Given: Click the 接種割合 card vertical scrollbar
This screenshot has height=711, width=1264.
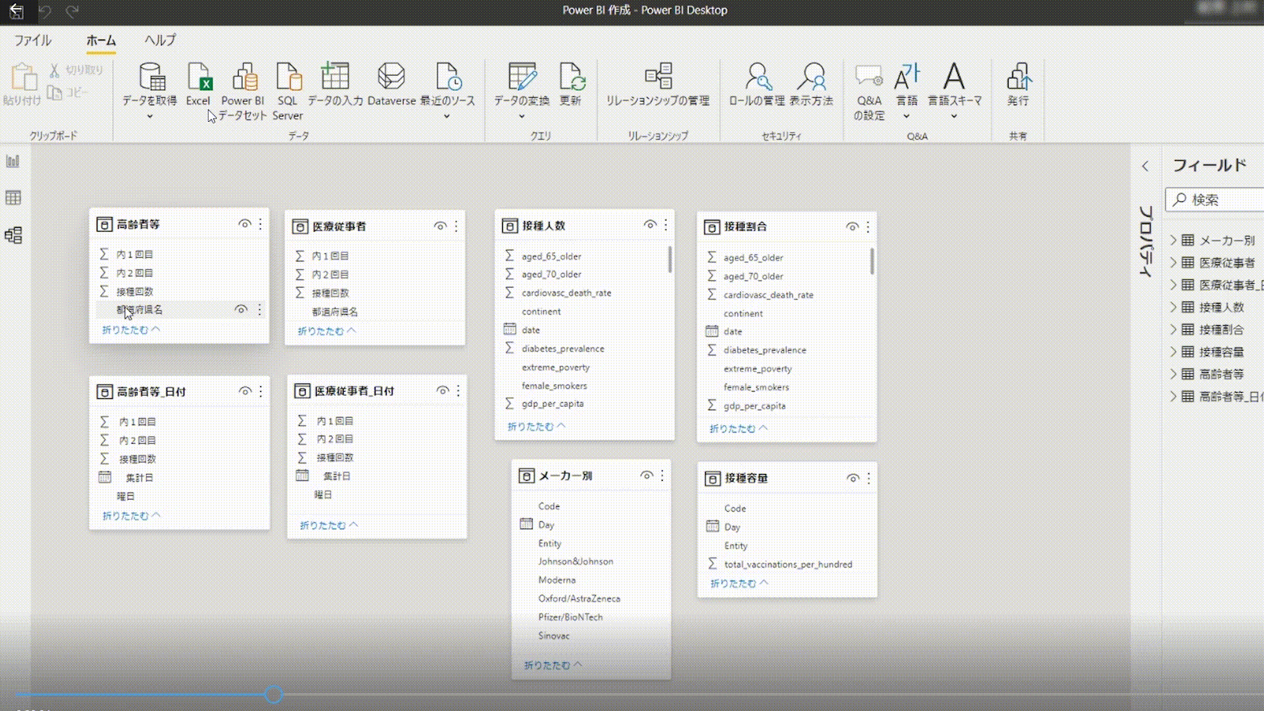Looking at the screenshot, I should [x=872, y=261].
